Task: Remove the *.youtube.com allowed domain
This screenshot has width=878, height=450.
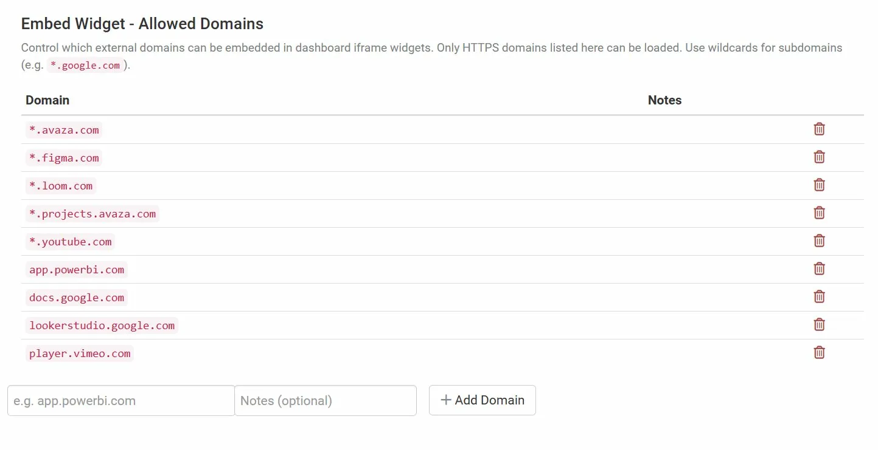Action: (x=819, y=240)
